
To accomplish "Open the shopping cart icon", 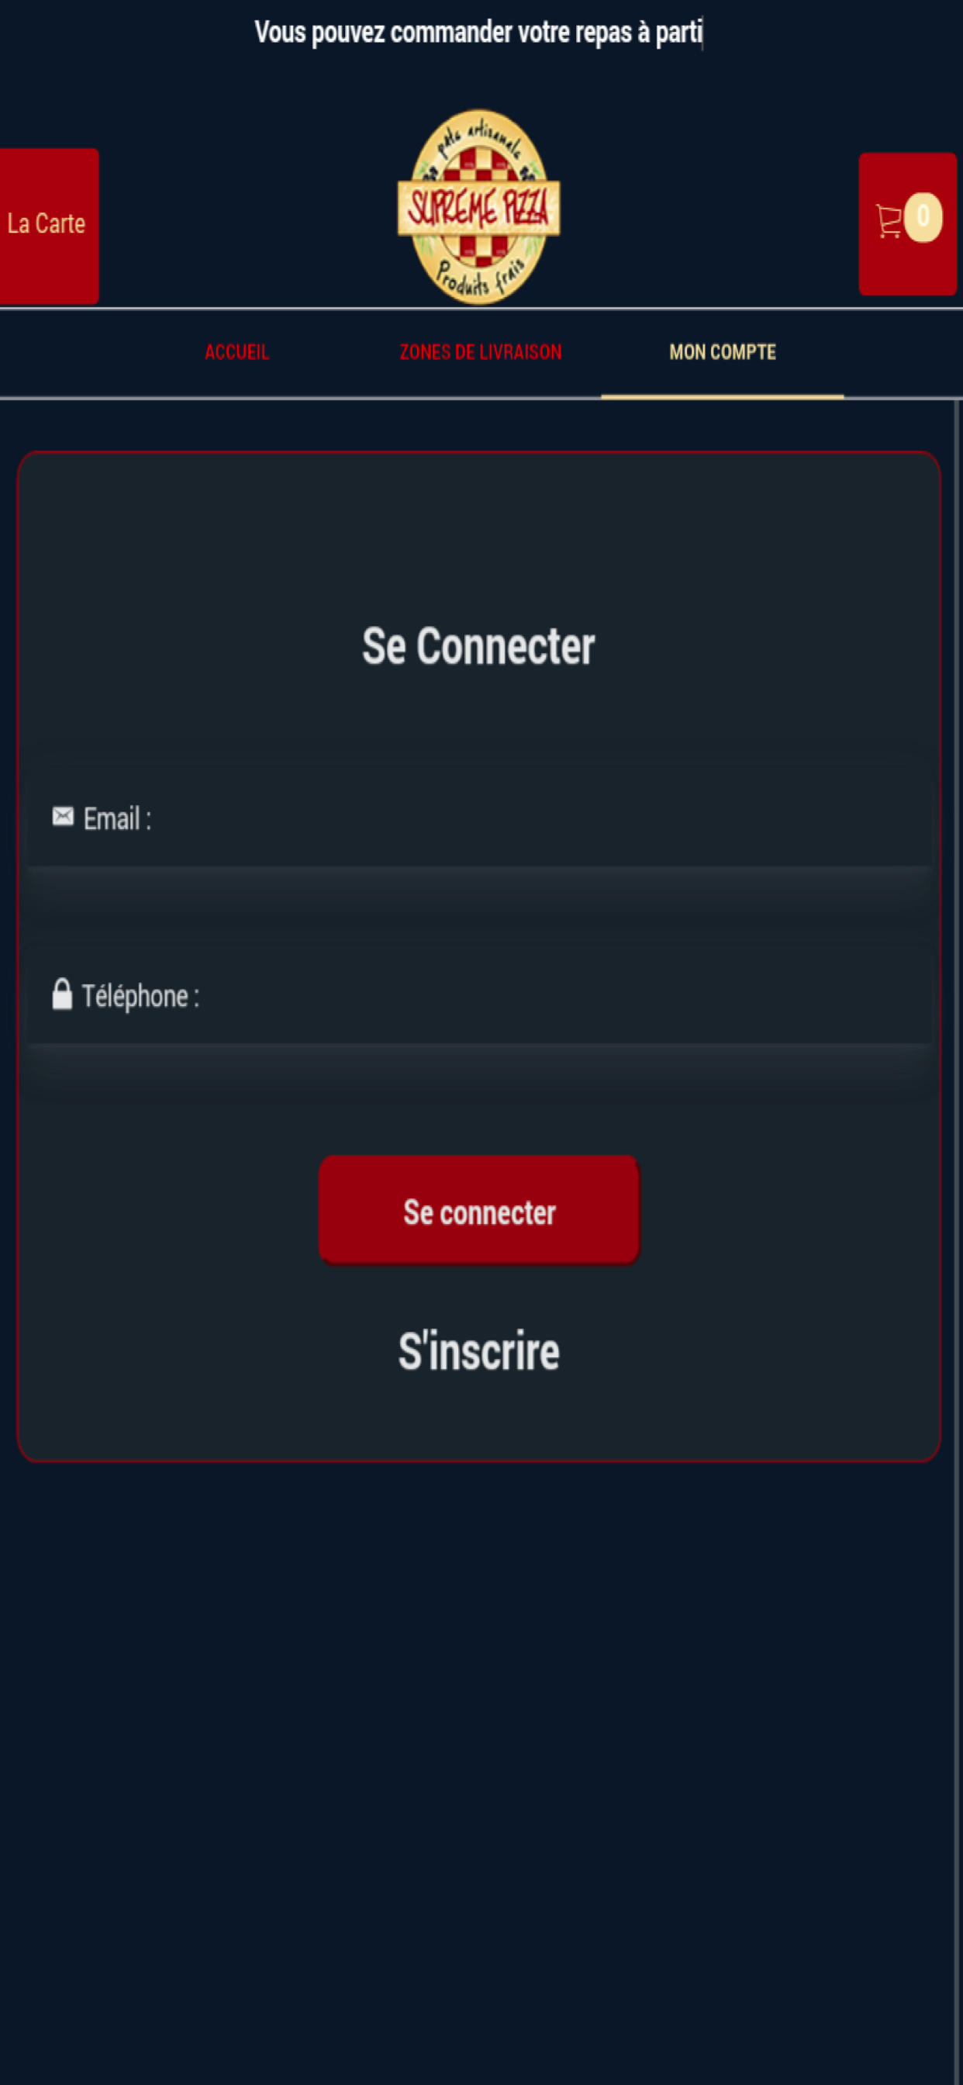I will 889,221.
